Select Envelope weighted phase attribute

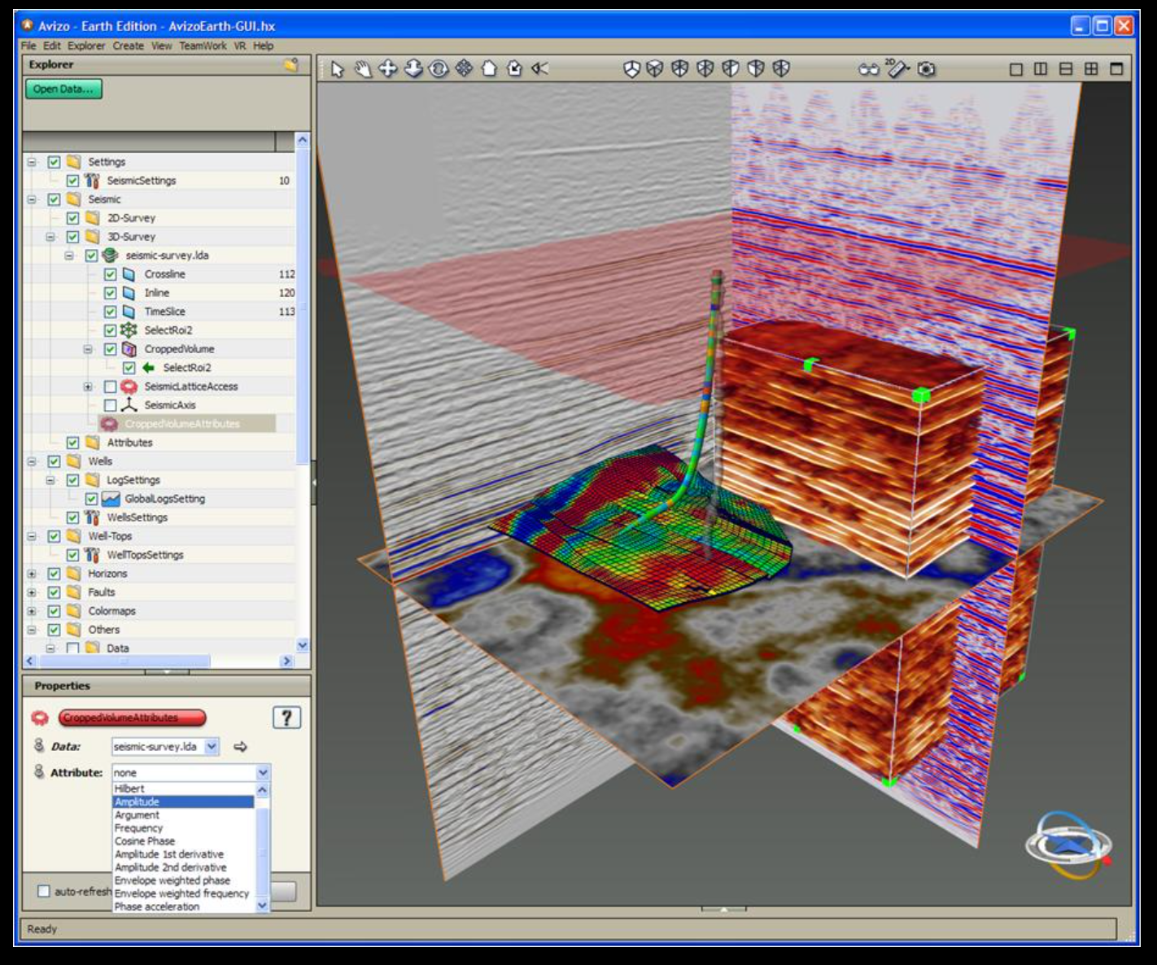tap(183, 880)
